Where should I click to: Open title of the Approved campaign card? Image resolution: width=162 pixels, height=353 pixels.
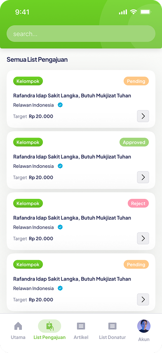(x=72, y=157)
